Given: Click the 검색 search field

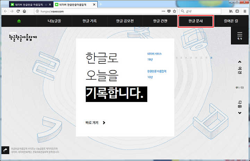Looking at the screenshot, I should 200,11.
